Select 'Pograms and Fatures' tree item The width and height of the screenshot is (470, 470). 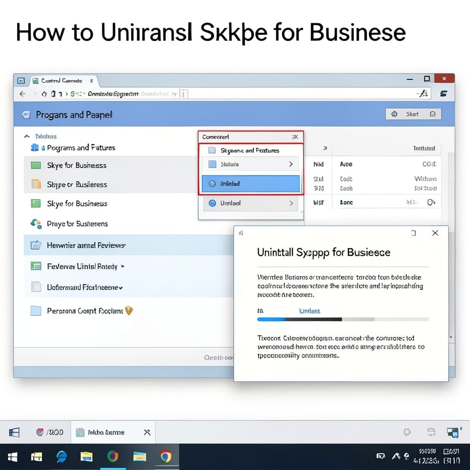click(x=81, y=148)
